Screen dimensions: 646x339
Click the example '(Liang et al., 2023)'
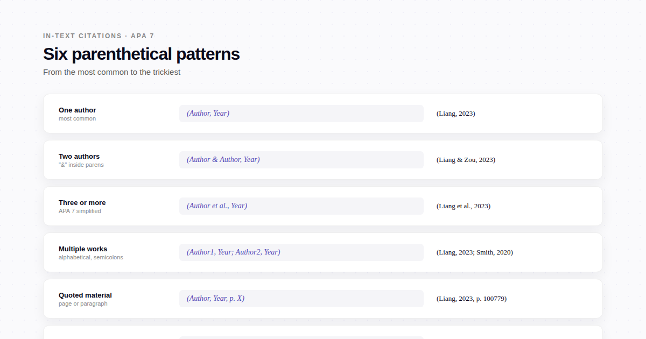(464, 206)
